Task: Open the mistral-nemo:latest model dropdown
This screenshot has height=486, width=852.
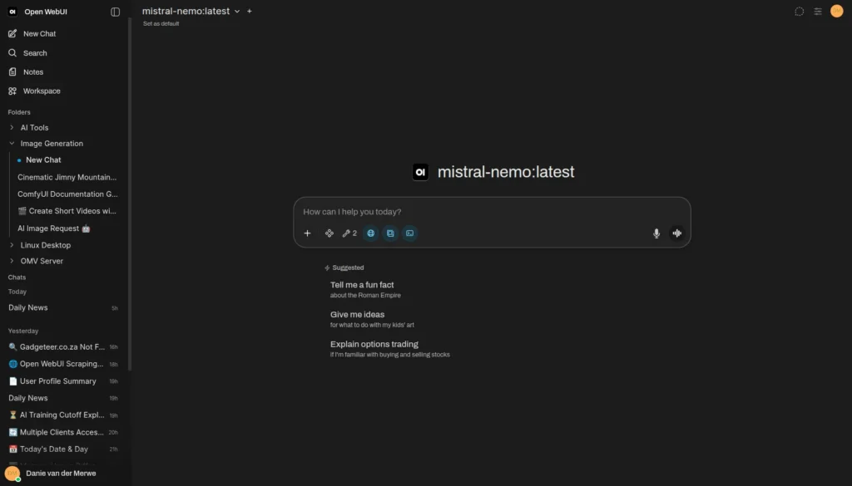Action: 191,11
